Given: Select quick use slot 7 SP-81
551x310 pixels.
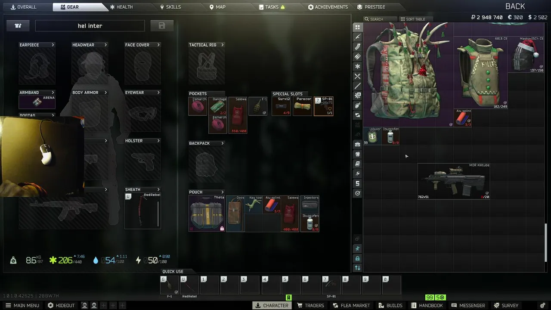Looking at the screenshot, I should [x=331, y=285].
